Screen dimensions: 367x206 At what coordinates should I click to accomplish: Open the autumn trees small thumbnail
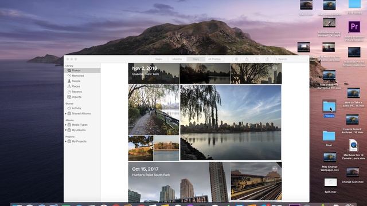pyautogui.click(x=140, y=148)
